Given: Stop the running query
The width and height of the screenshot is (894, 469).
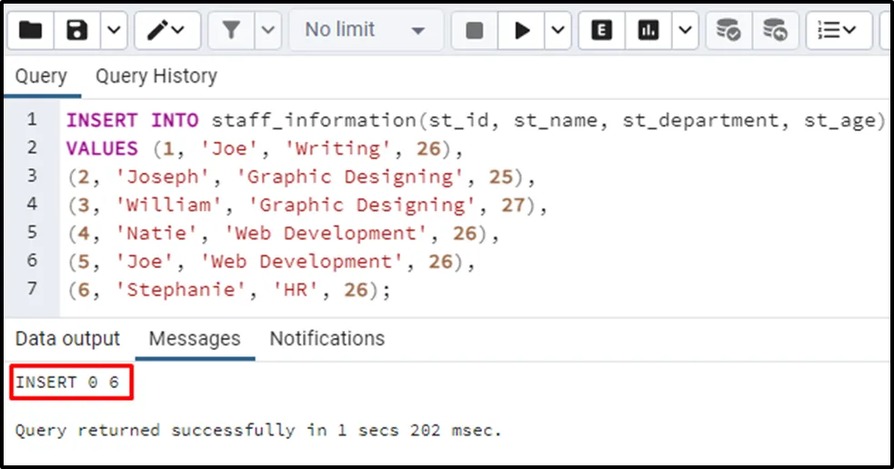Looking at the screenshot, I should (474, 30).
